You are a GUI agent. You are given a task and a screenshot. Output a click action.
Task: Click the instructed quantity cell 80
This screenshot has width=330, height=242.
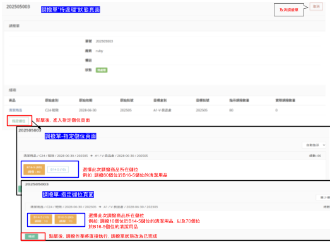coord(232,110)
